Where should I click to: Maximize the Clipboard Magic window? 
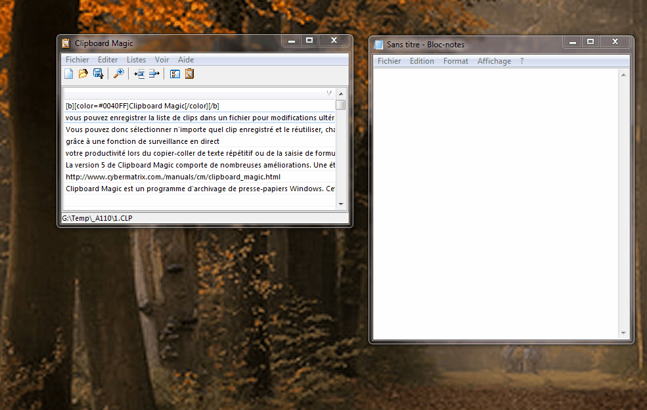tap(309, 41)
